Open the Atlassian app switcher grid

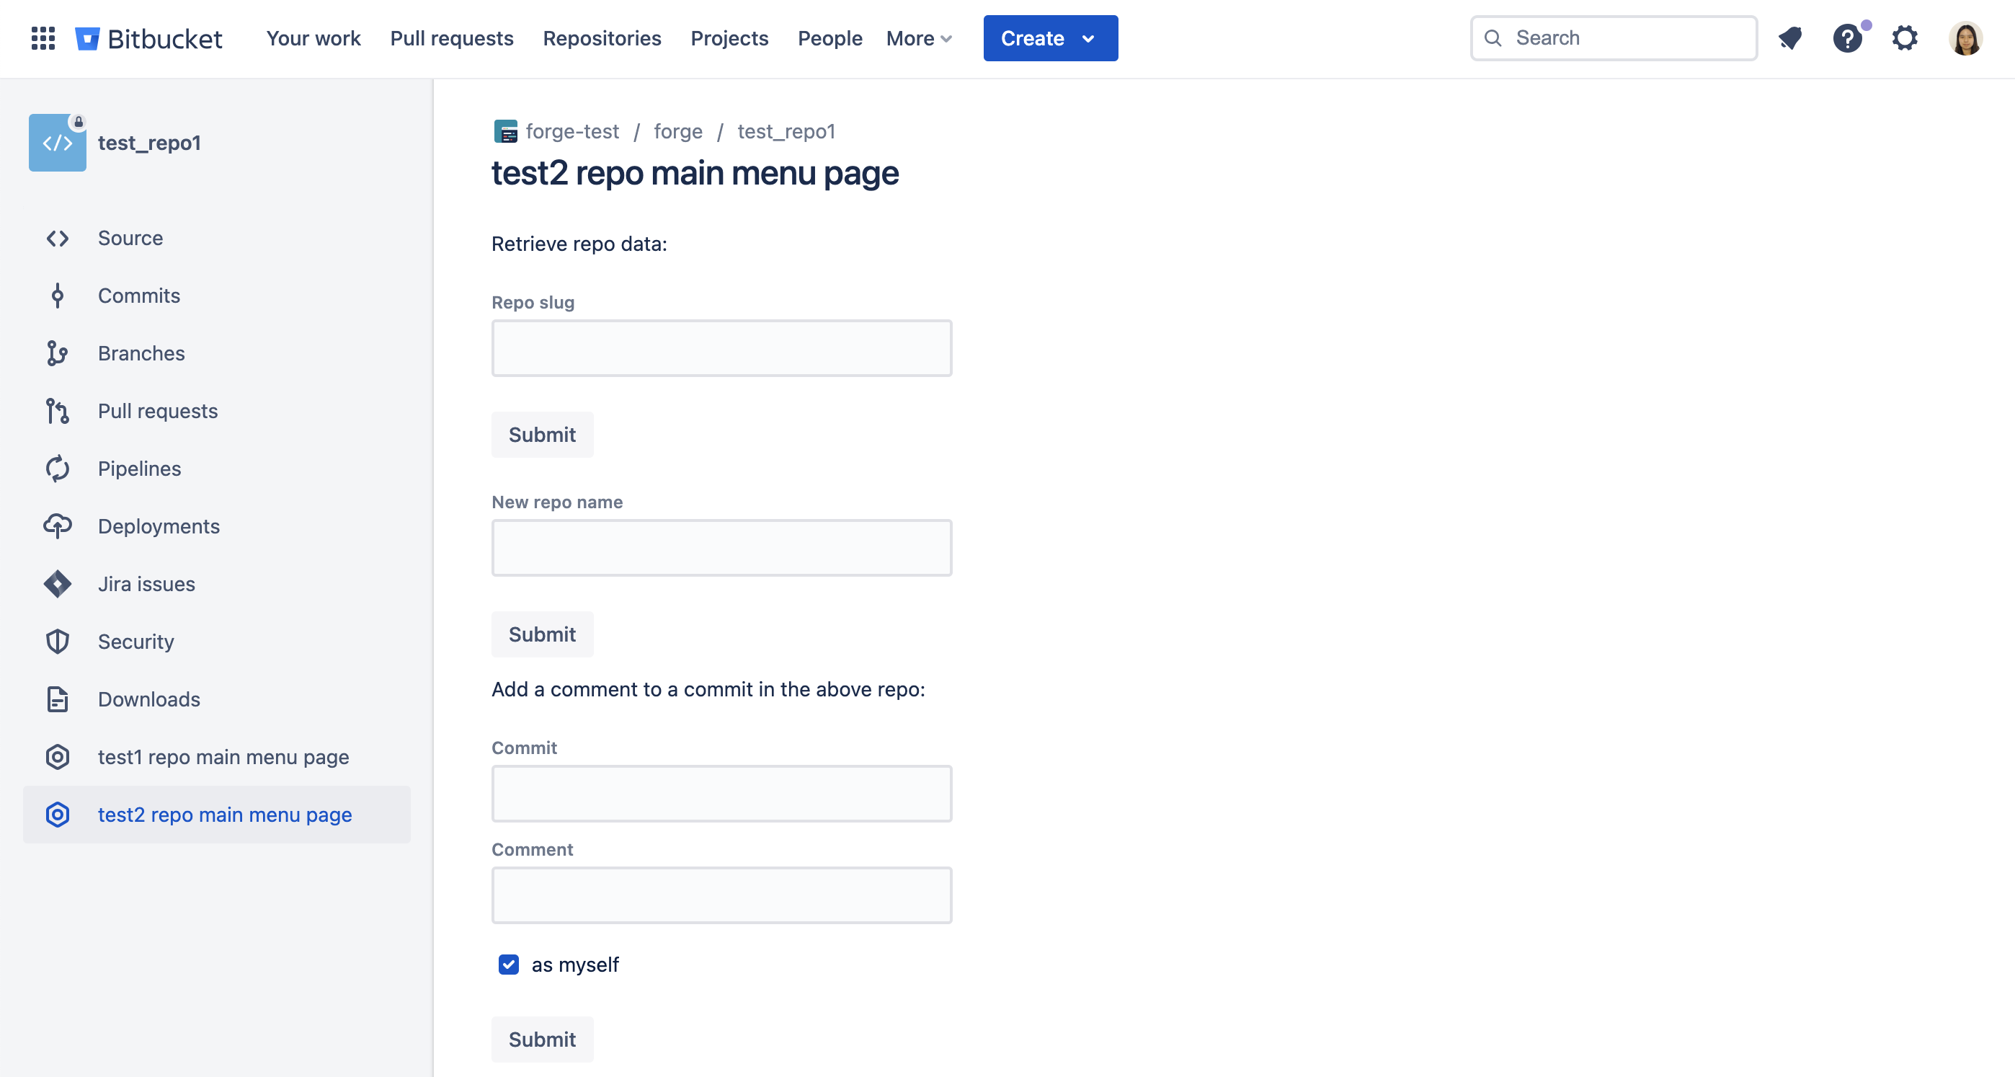[x=43, y=37]
